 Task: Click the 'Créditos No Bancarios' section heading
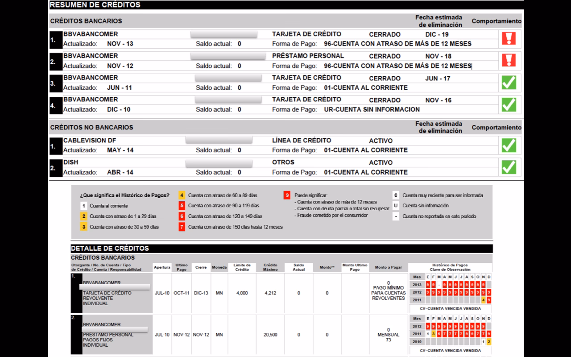pyautogui.click(x=91, y=127)
